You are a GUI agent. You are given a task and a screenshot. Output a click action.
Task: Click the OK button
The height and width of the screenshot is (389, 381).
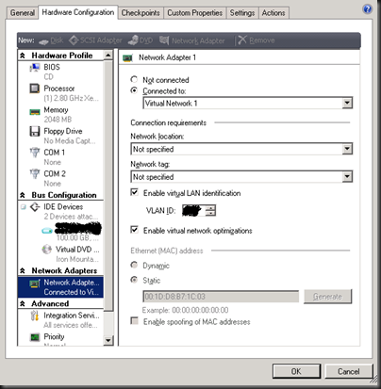pyautogui.click(x=296, y=371)
